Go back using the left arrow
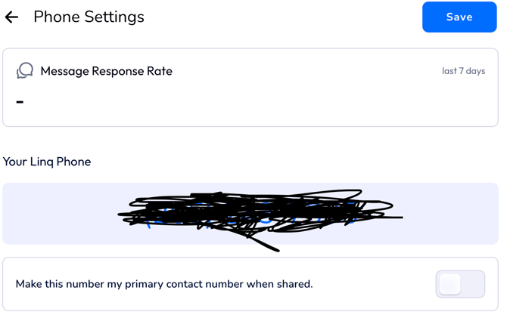 coord(12,17)
